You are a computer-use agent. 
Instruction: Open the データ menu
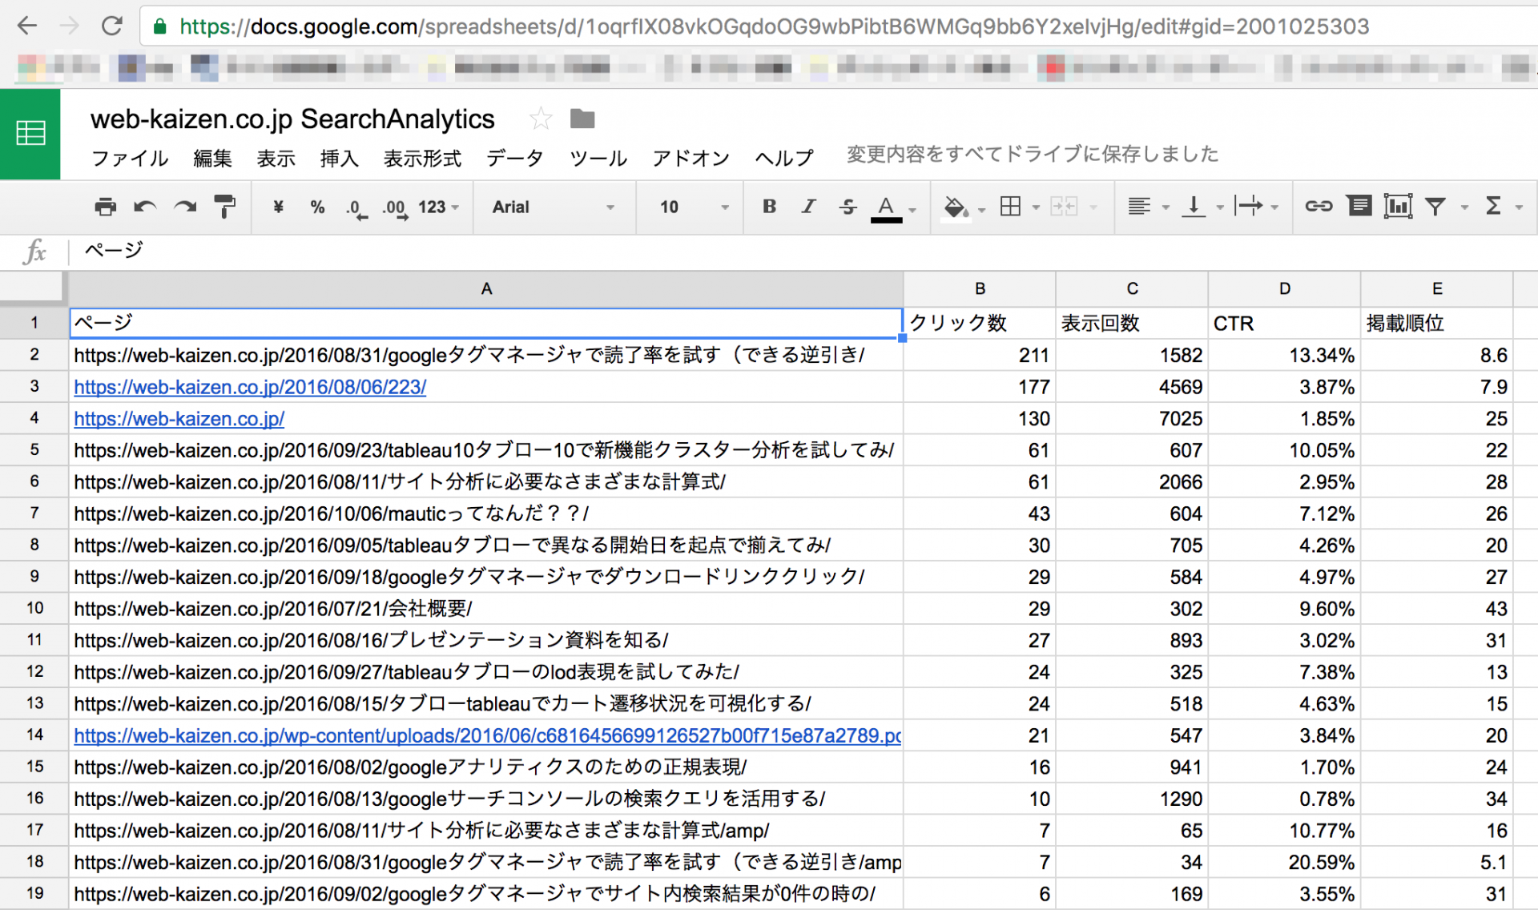click(x=515, y=159)
